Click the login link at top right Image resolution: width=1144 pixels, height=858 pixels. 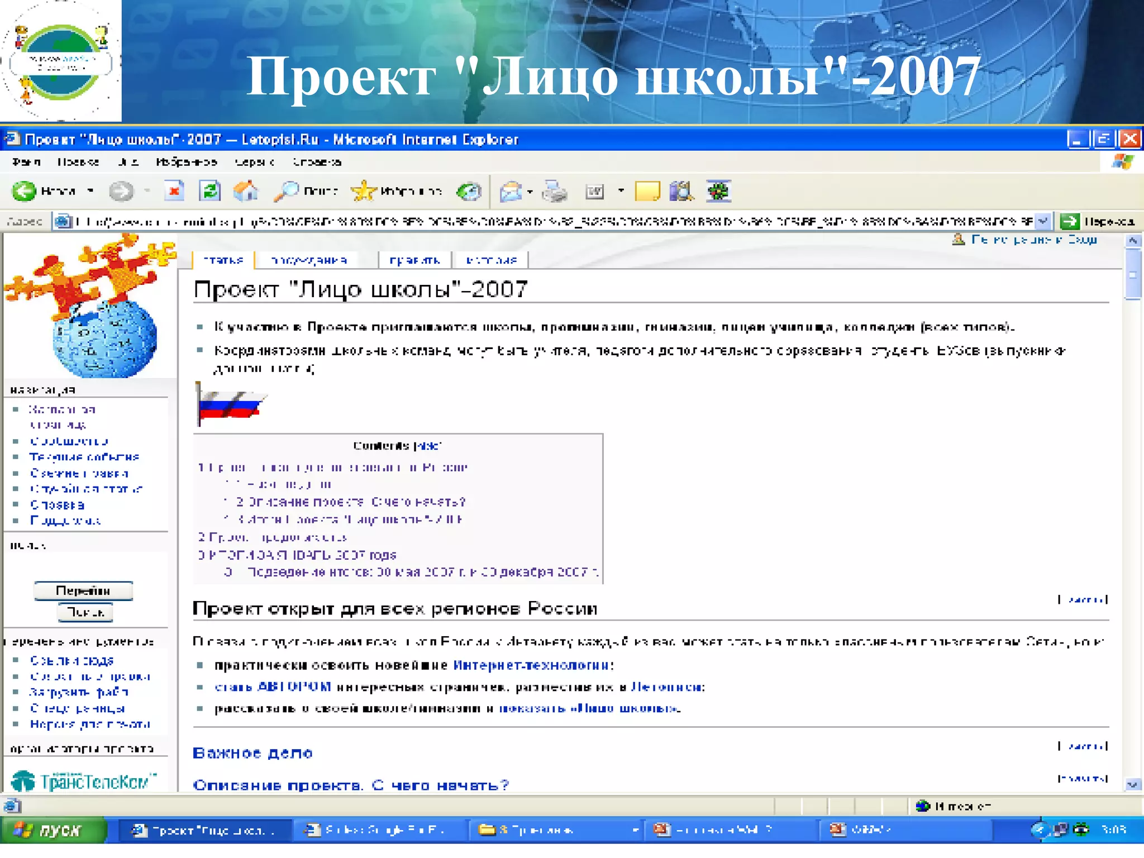pyautogui.click(x=1034, y=240)
